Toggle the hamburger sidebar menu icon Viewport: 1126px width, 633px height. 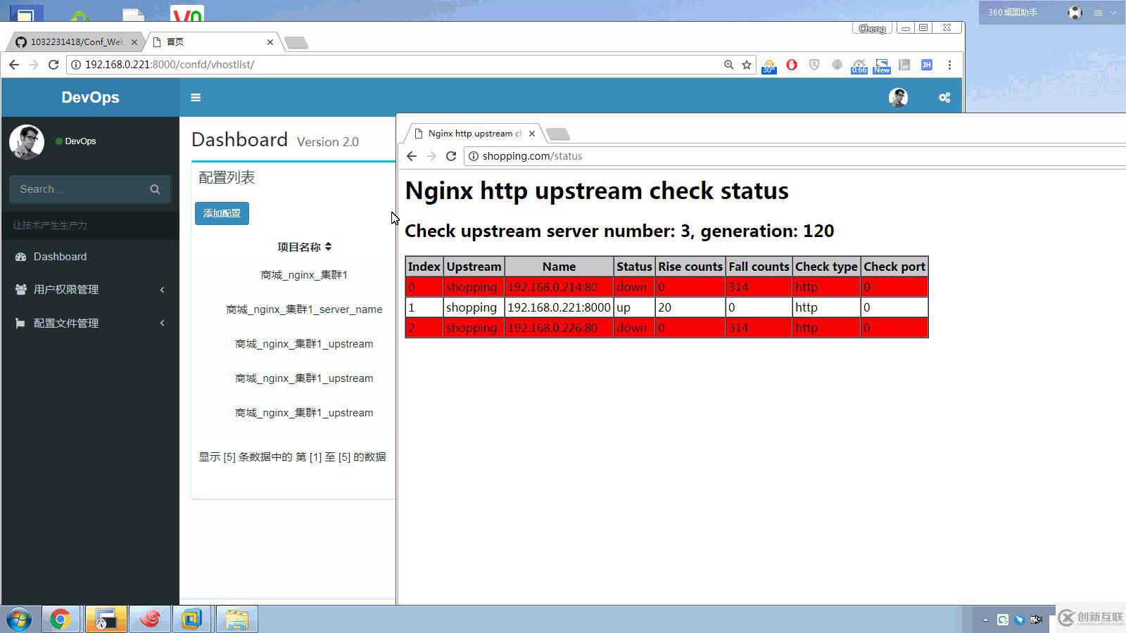click(x=196, y=98)
